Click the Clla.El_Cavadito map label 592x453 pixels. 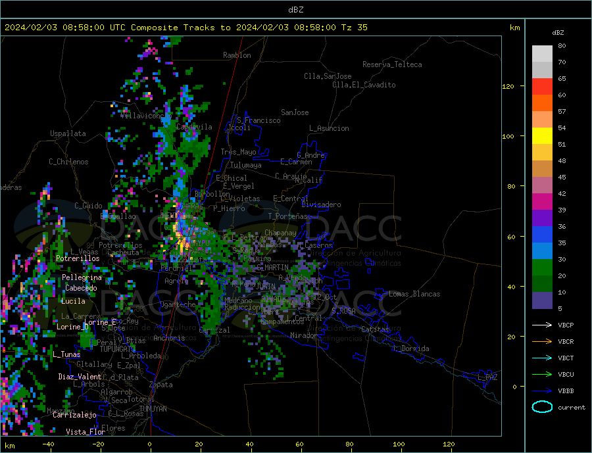coord(364,85)
